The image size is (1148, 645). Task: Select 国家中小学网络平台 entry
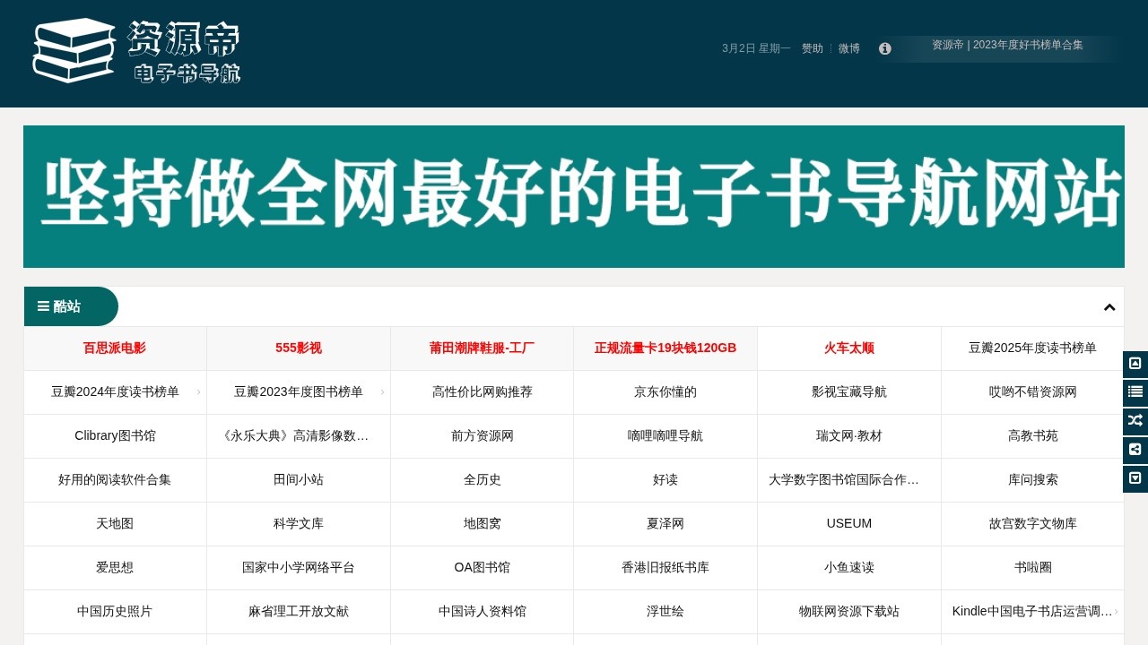point(299,567)
